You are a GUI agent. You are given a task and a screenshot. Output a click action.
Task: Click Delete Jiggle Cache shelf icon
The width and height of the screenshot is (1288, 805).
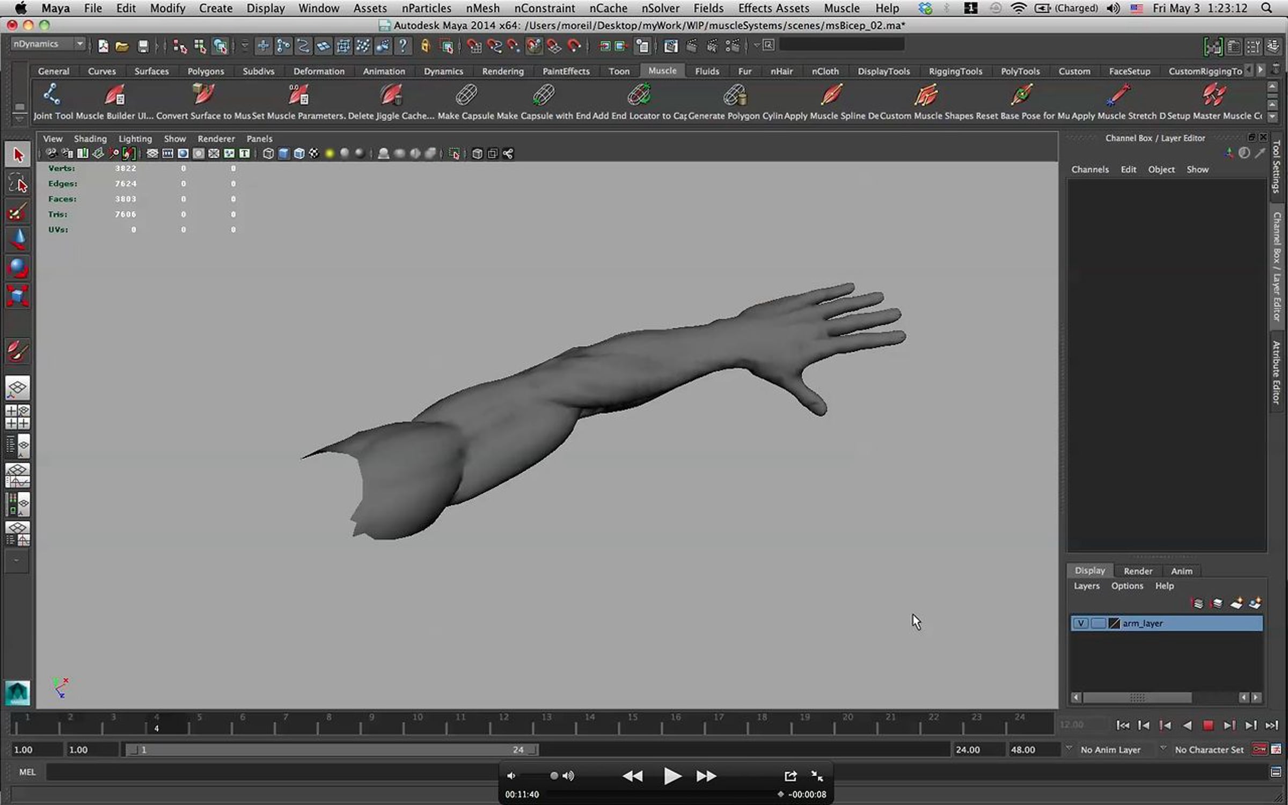(x=391, y=96)
